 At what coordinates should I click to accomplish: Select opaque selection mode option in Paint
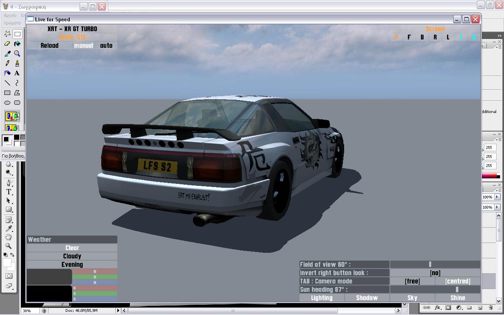[x=12, y=116]
